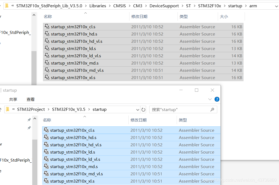279x185 pixels.
Task: Click the upper pin icon in startup sidebar
Action: [29, 120]
